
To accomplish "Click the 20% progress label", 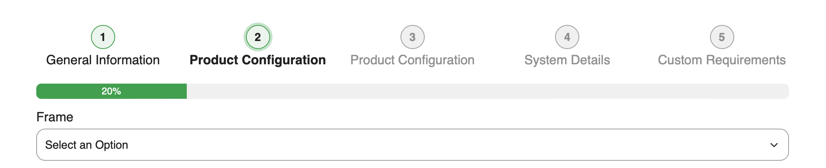I will tap(111, 91).
